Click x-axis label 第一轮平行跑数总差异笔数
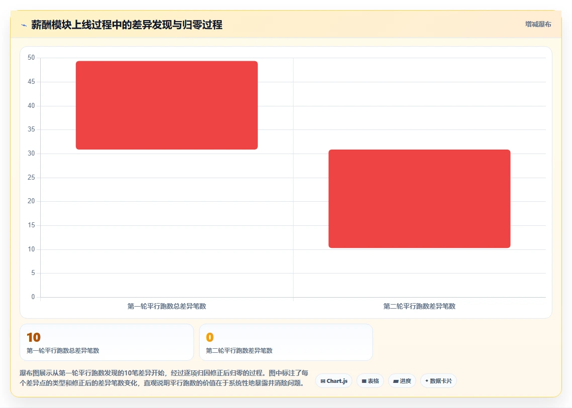The image size is (572, 408). point(167,306)
